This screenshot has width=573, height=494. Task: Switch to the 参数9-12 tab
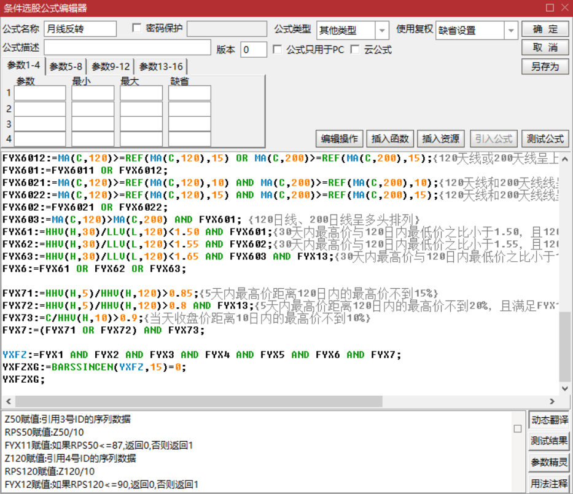click(111, 66)
